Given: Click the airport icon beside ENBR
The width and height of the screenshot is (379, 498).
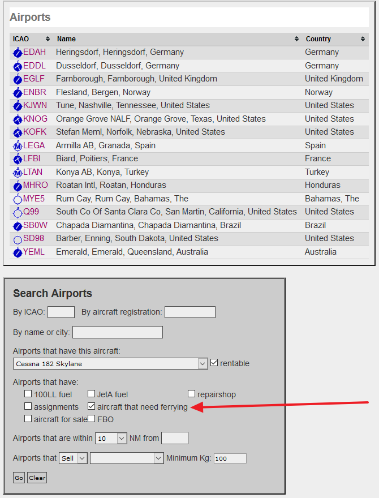Looking at the screenshot, I should 18,93.
